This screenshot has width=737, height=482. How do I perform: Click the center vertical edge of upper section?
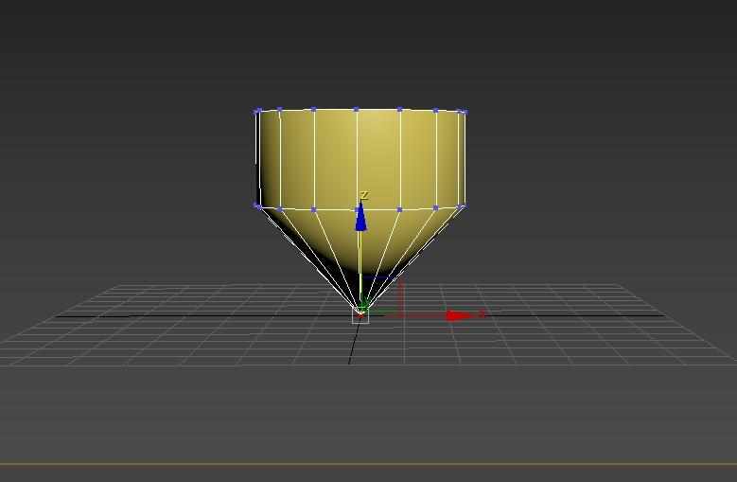click(357, 156)
